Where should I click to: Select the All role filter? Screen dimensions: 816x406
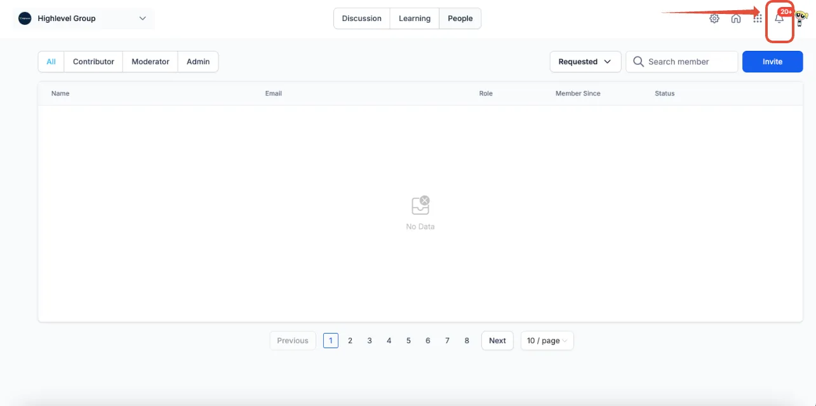click(x=51, y=62)
